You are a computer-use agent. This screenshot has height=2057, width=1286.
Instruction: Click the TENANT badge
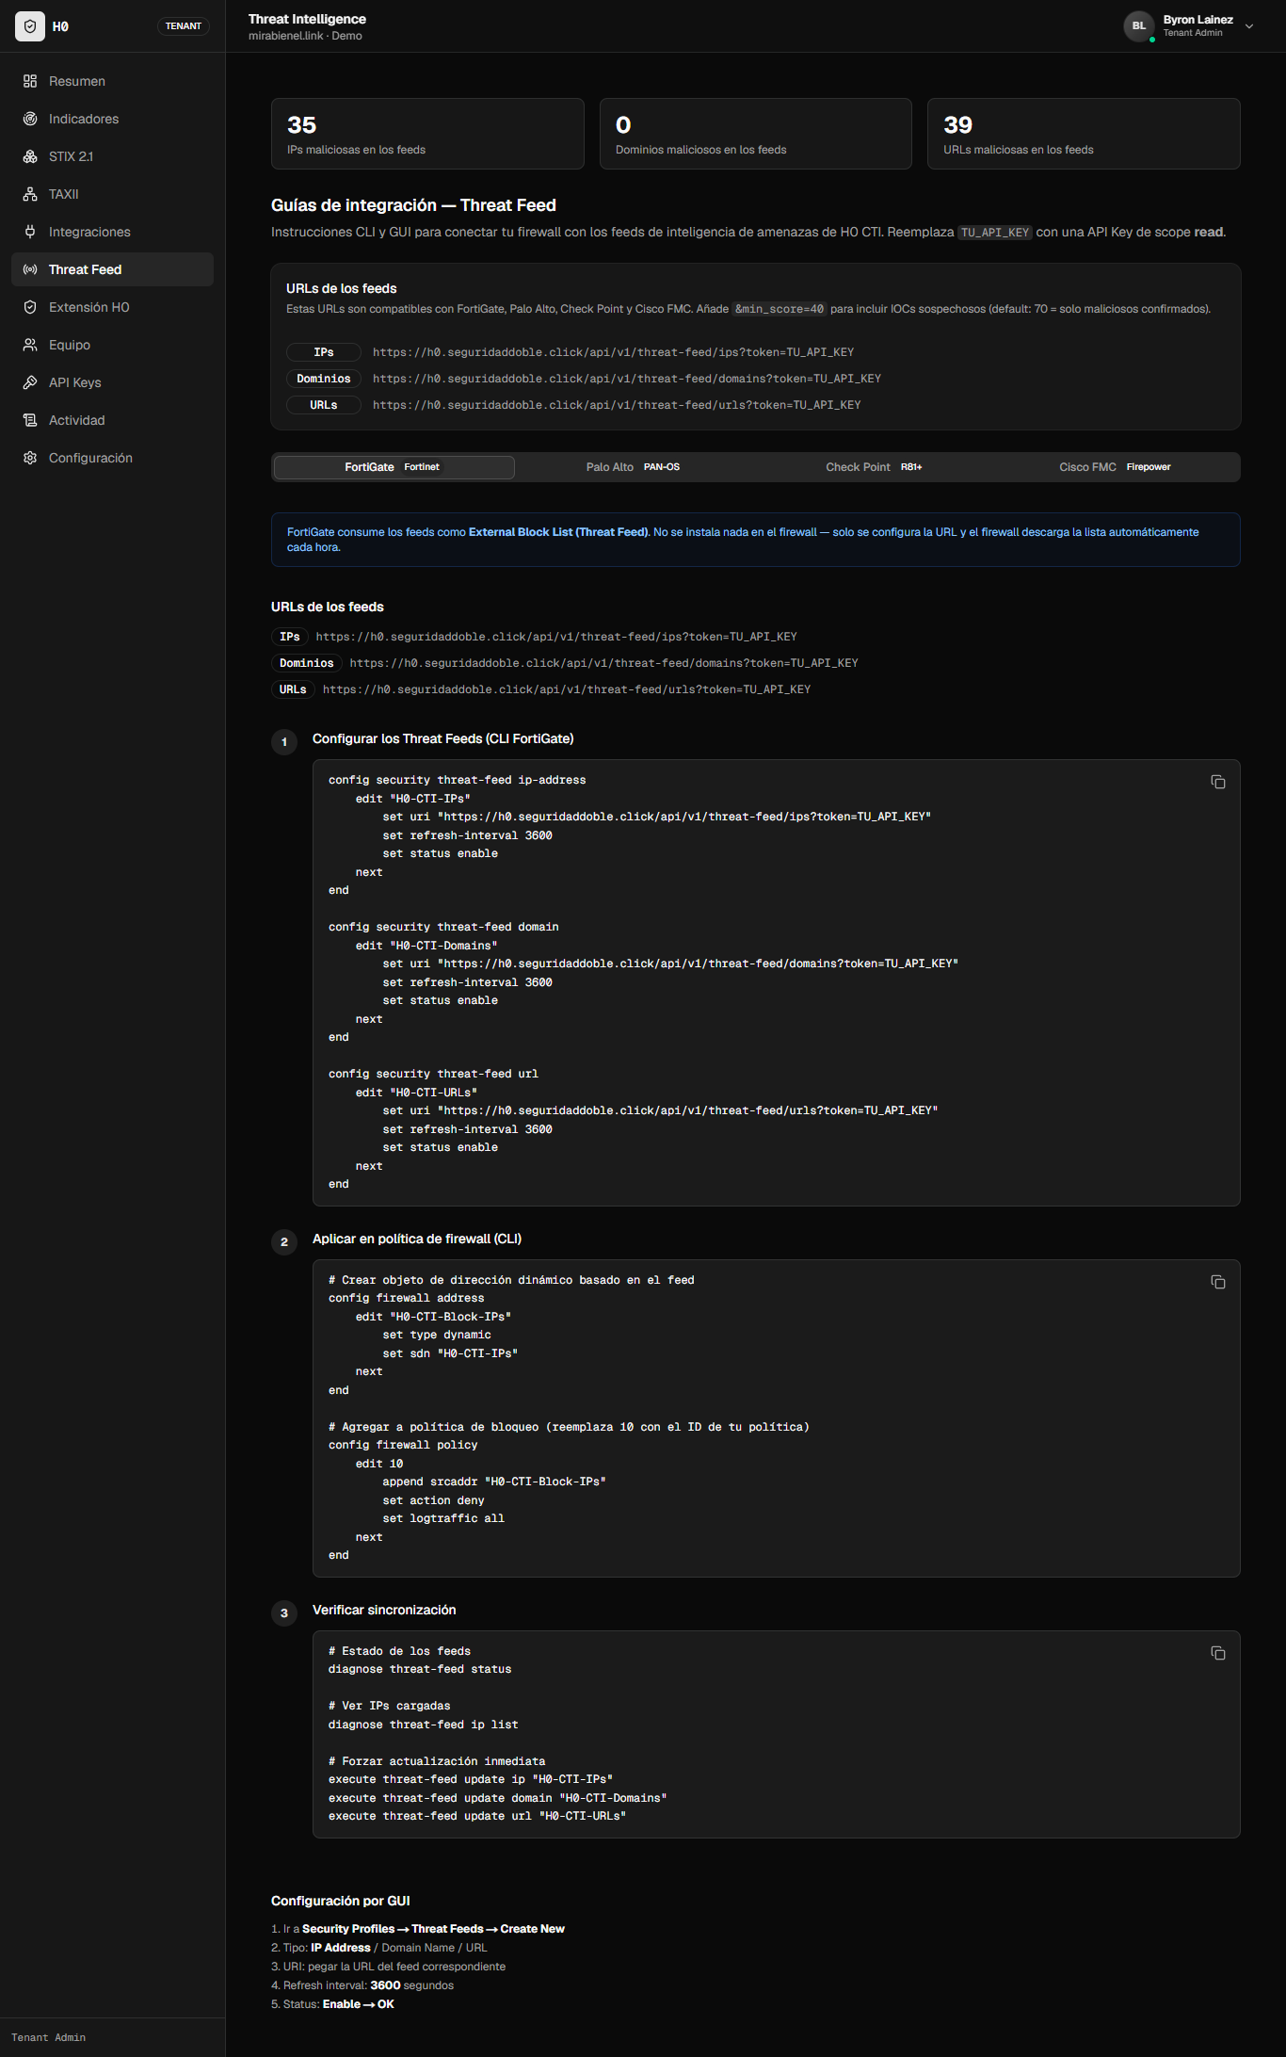(x=184, y=26)
